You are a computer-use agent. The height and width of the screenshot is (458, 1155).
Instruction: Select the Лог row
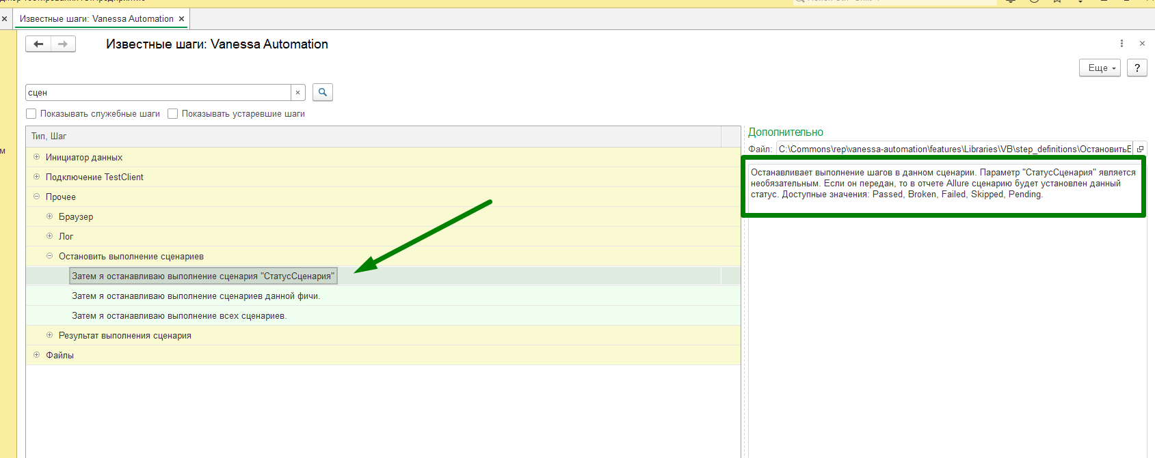click(383, 237)
